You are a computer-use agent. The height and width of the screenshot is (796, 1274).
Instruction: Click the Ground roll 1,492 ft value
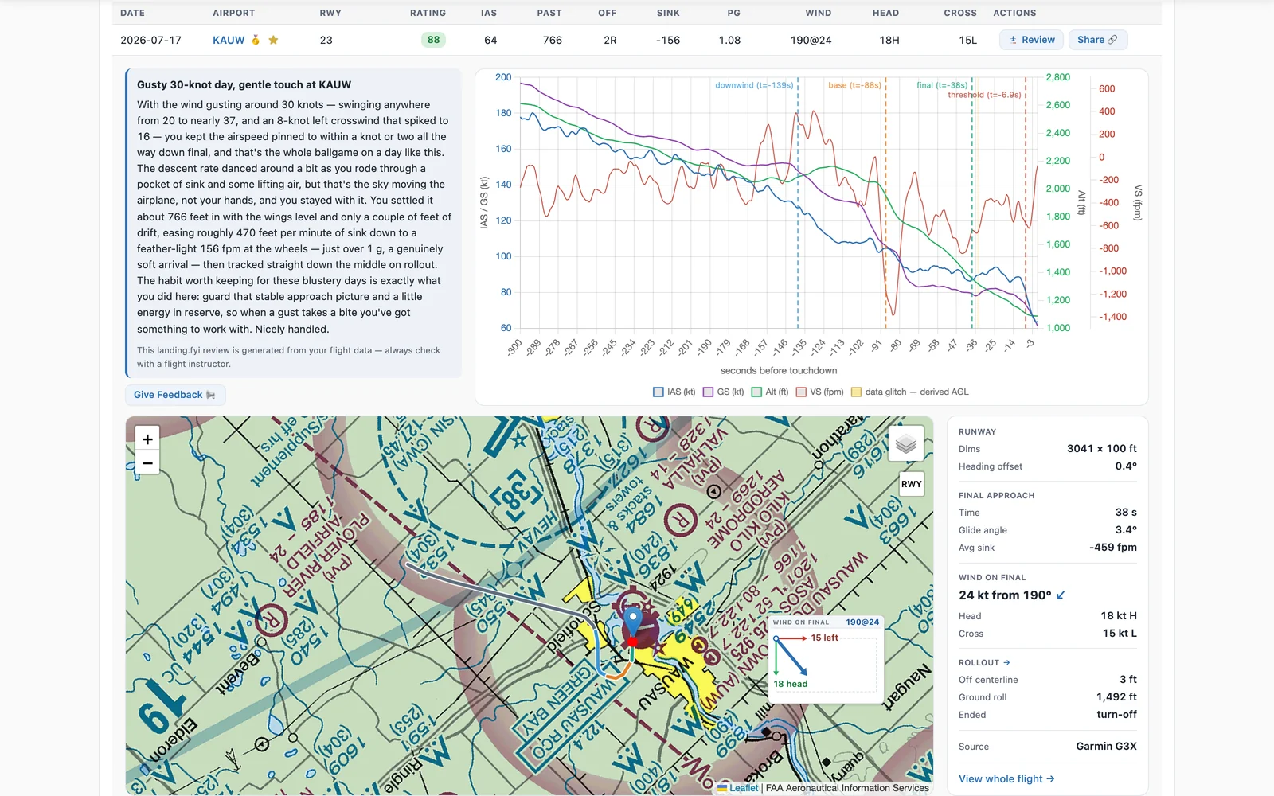click(x=1116, y=697)
